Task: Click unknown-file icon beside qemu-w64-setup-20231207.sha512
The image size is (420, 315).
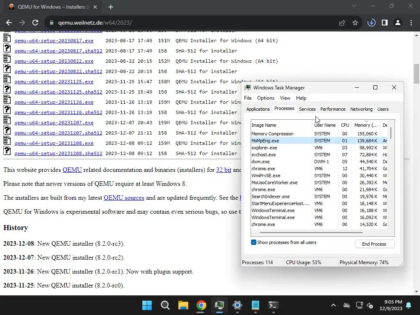Action: 7,130
